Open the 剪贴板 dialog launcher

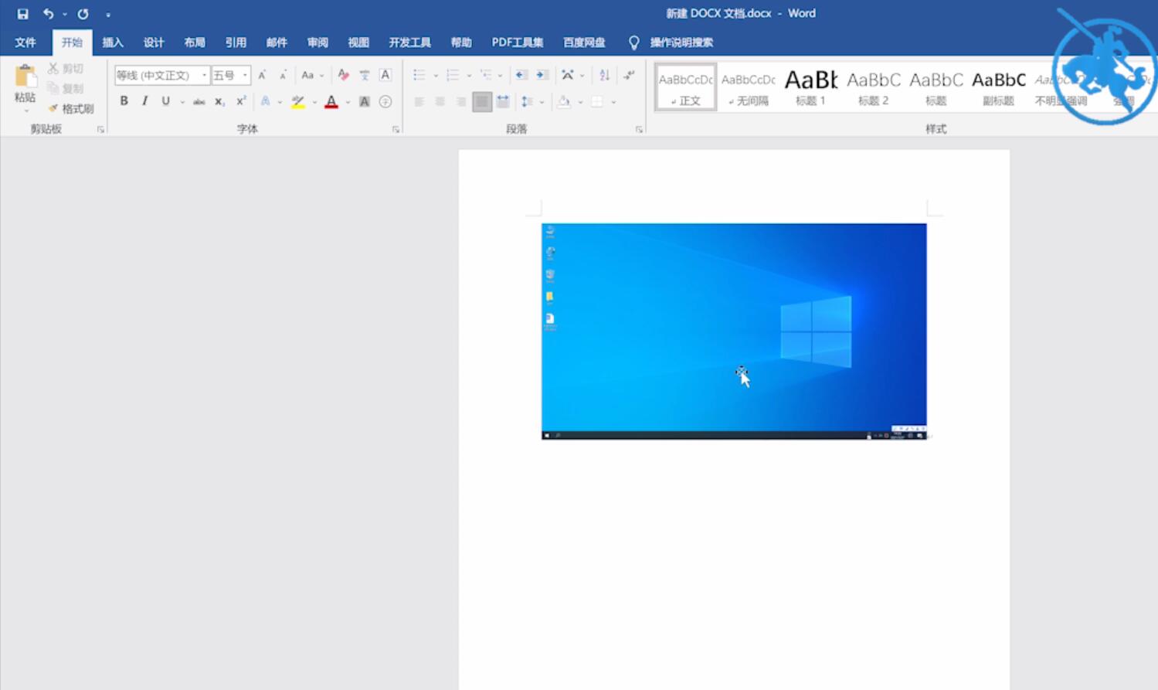[x=100, y=130]
